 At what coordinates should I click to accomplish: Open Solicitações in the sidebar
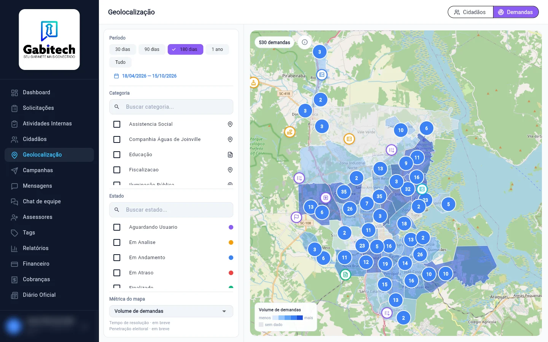[49, 108]
